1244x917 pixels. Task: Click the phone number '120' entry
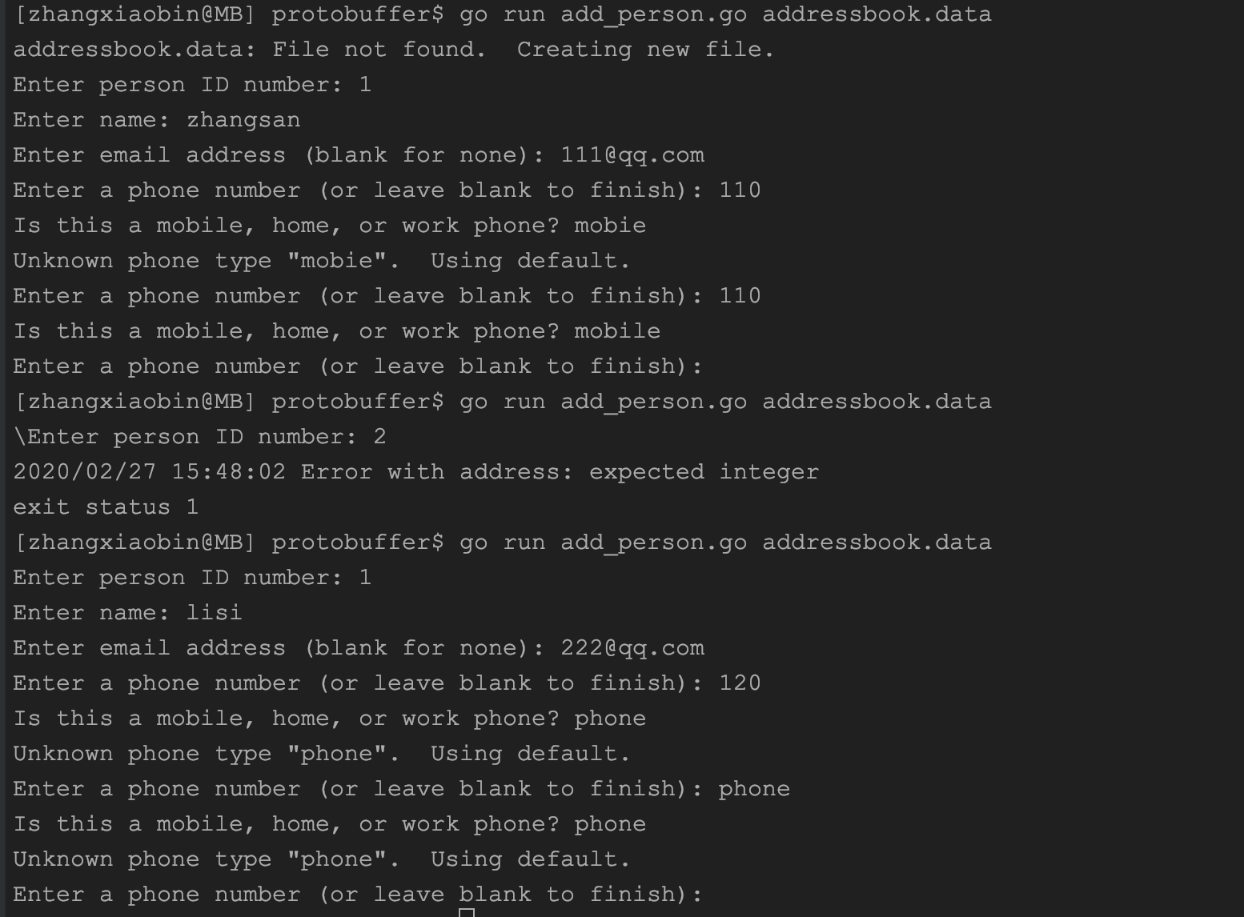(x=740, y=683)
